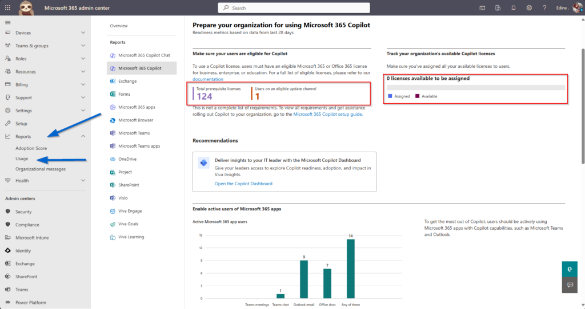Click the Viva Goals report icon
585x309 pixels.
pos(113,224)
